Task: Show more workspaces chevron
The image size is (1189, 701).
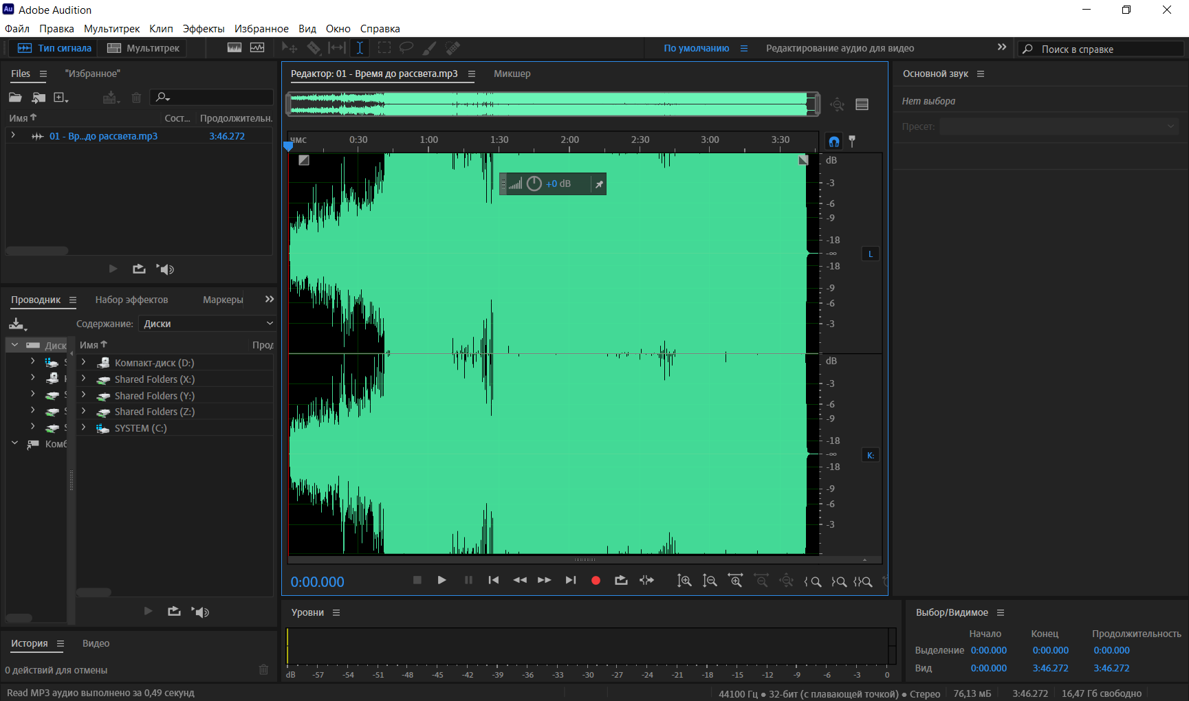Action: pyautogui.click(x=1001, y=47)
